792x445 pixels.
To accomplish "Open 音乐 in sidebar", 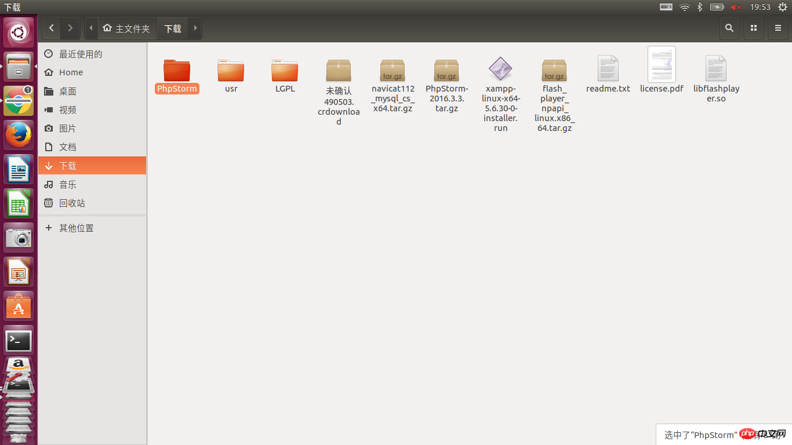I will click(92, 184).
